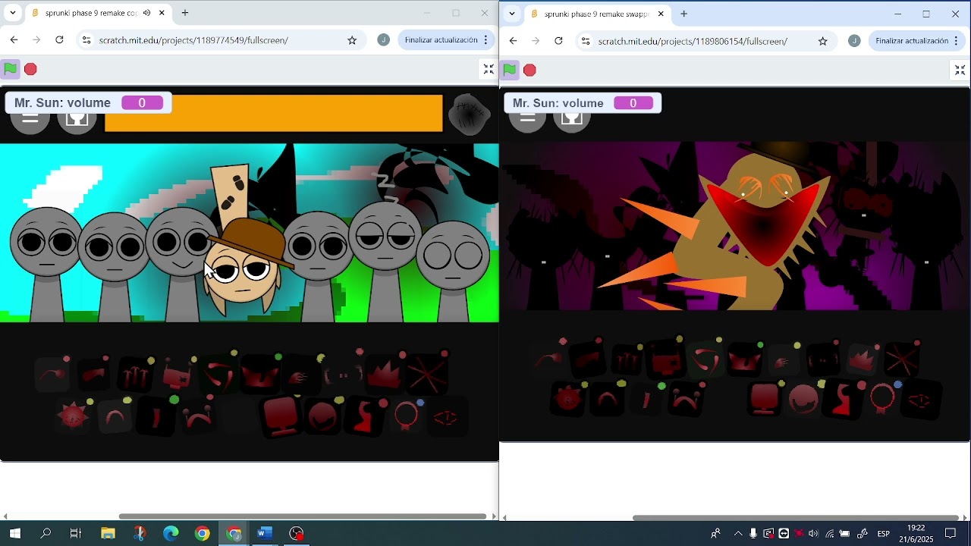
Task: Click the left window horizontal scrollbar
Action: click(303, 516)
